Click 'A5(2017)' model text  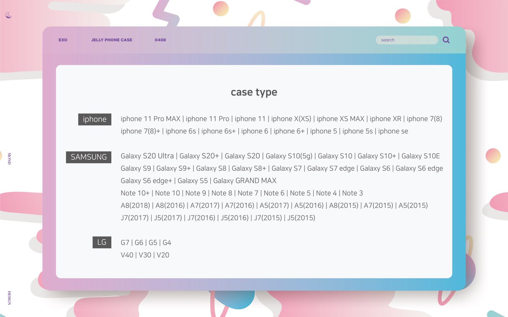click(x=274, y=205)
